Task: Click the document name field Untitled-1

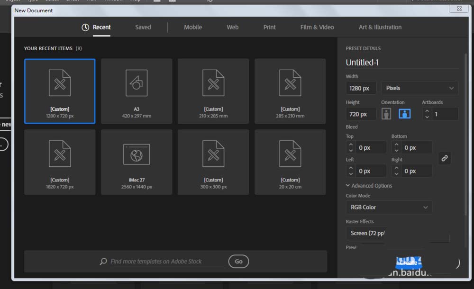Action: [x=402, y=63]
